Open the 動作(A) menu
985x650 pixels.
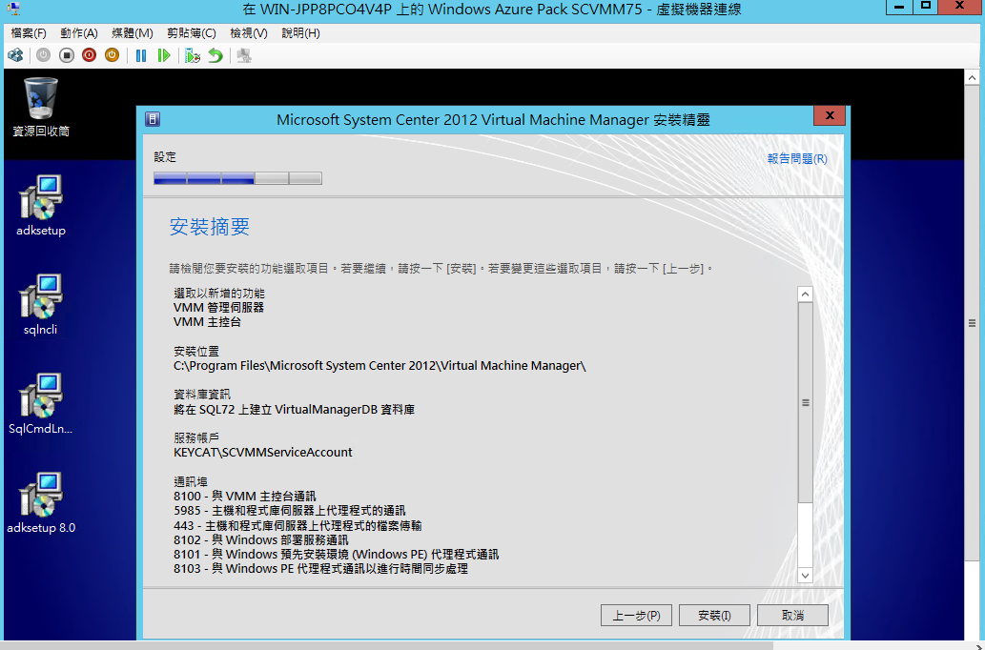pyautogui.click(x=79, y=33)
